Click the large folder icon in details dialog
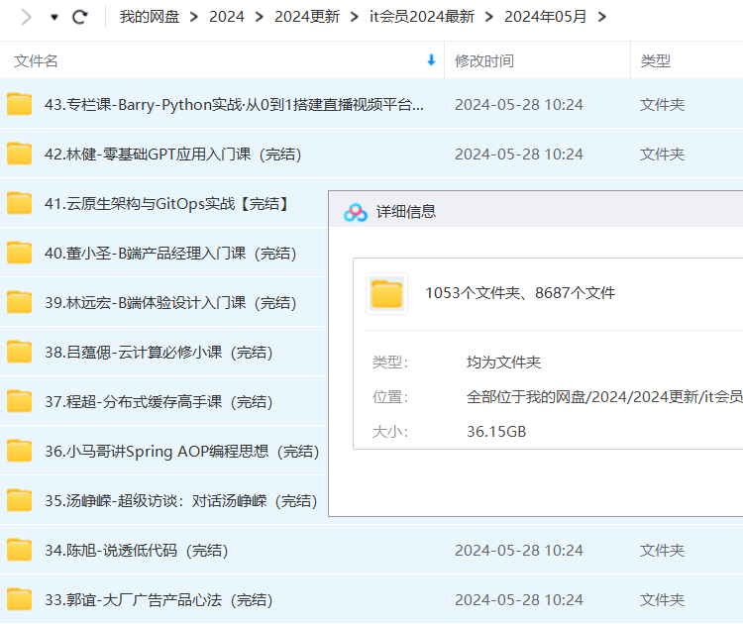This screenshot has width=743, height=624. (x=386, y=293)
